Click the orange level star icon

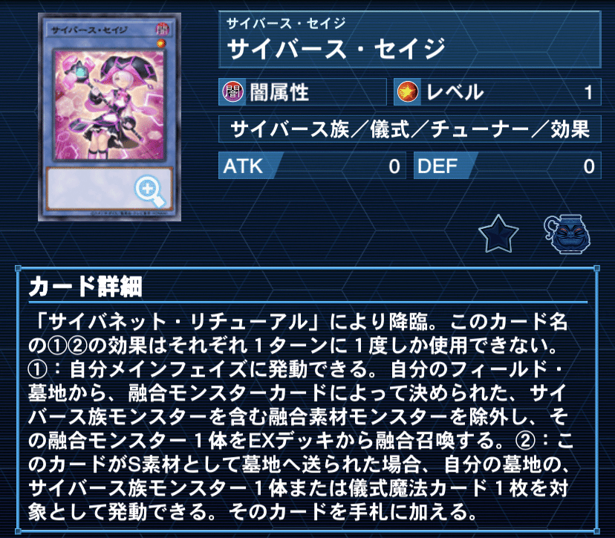point(407,92)
